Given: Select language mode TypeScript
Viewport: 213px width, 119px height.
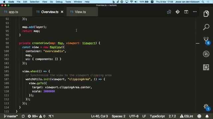Looking at the screenshot, I should tap(157, 116).
